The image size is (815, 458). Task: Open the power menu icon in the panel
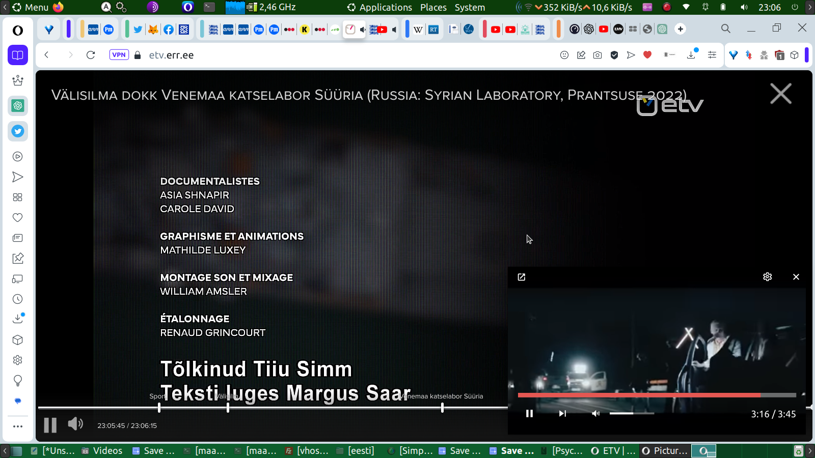(x=795, y=7)
